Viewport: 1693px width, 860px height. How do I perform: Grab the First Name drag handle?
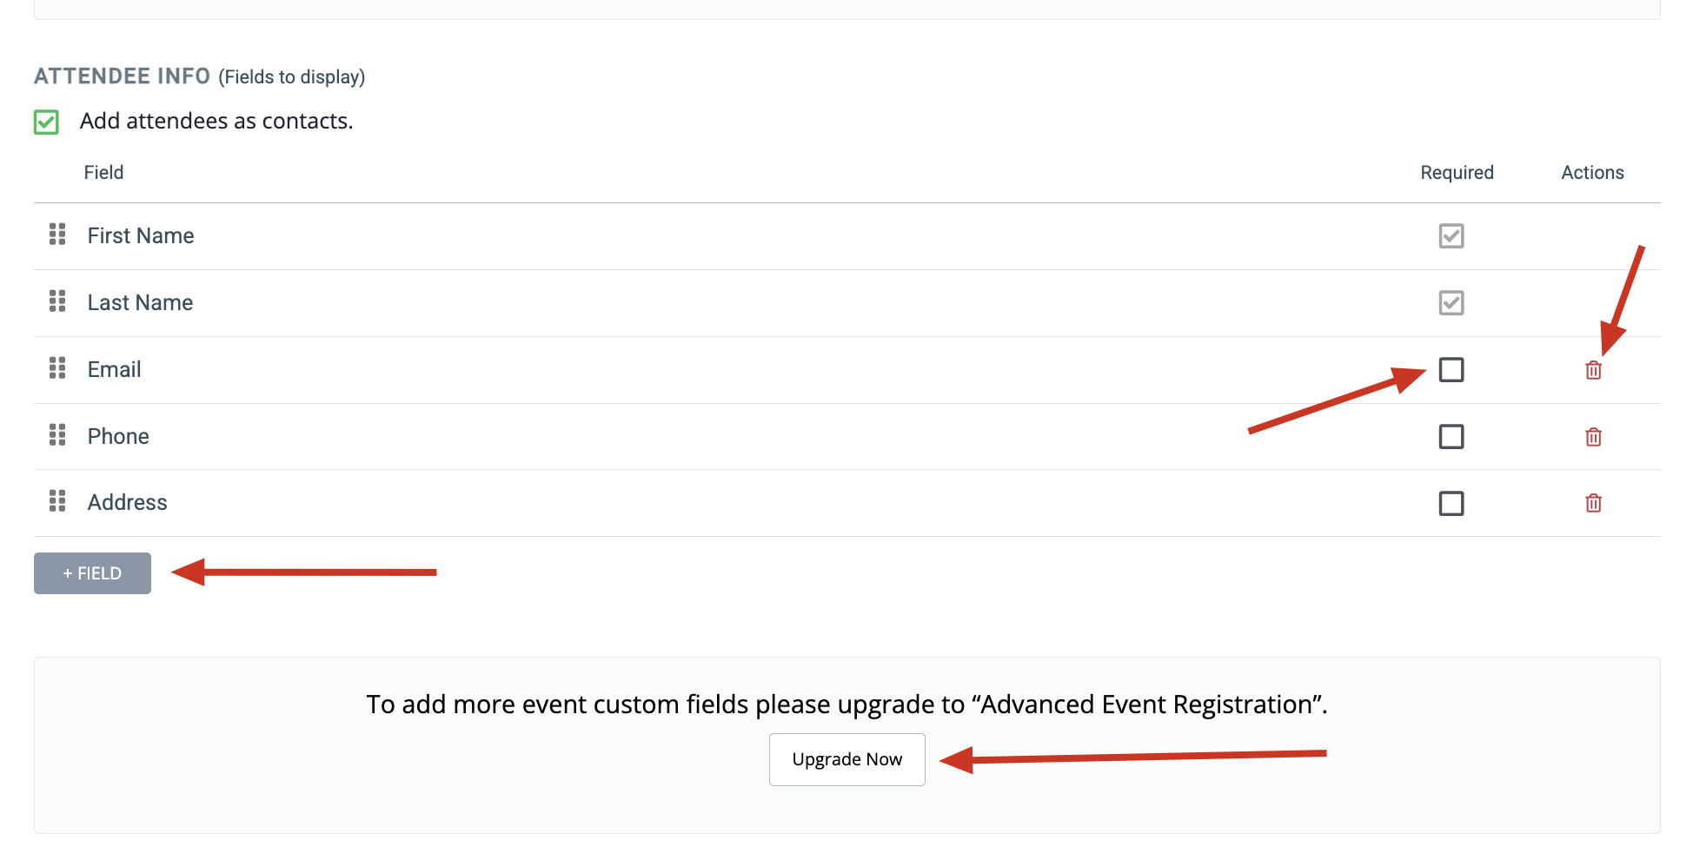point(57,235)
